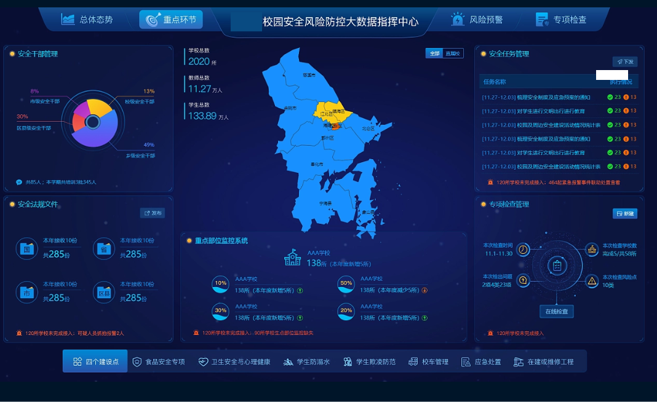Click the central clipboard inspection icon

click(x=557, y=266)
